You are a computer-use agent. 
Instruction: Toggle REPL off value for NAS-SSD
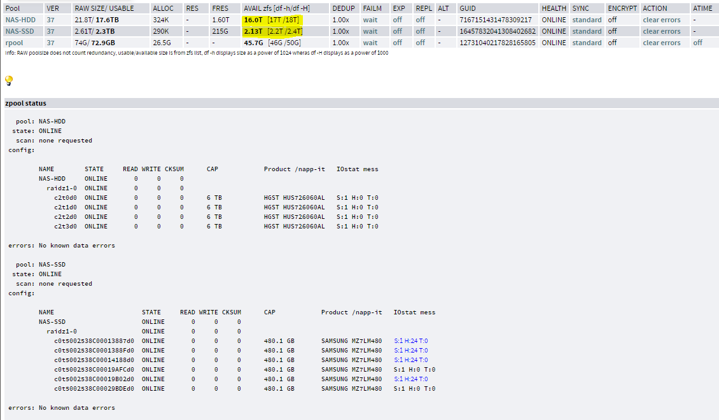420,31
